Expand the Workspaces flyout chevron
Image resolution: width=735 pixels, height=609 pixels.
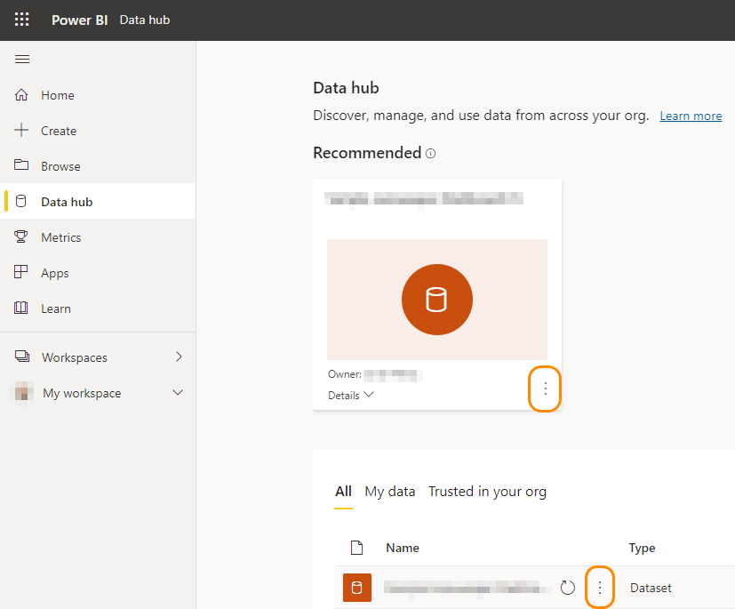tap(179, 357)
